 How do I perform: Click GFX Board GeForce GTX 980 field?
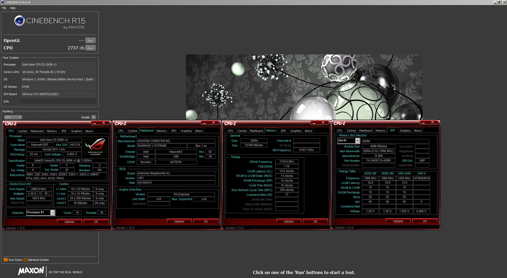[x=58, y=94]
